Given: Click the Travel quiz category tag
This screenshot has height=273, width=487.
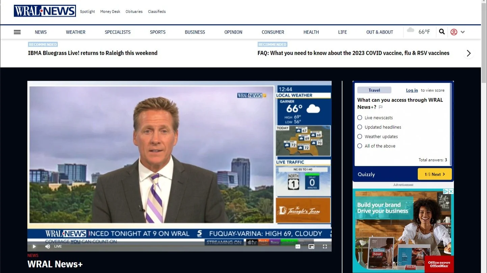Looking at the screenshot, I should (374, 90).
